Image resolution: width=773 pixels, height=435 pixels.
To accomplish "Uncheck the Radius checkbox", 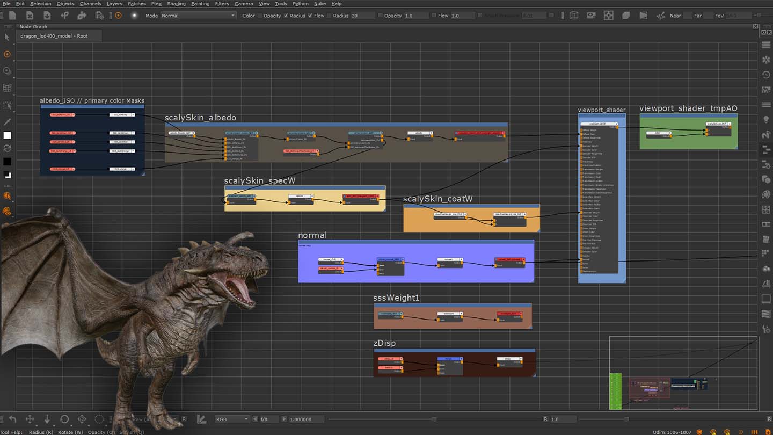I will pos(287,16).
